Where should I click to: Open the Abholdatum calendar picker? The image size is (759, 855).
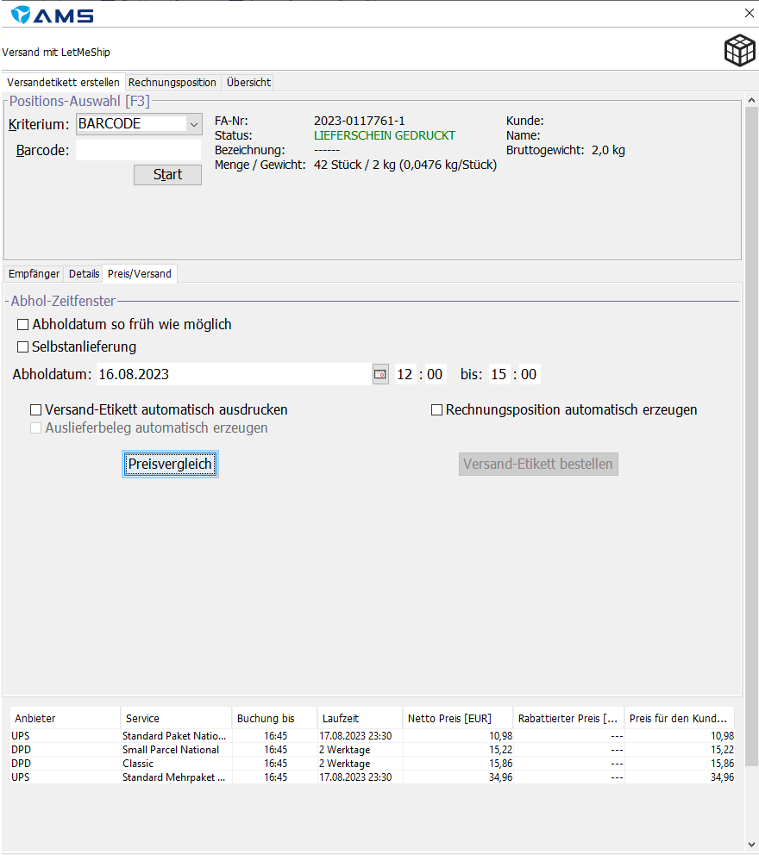coord(380,374)
